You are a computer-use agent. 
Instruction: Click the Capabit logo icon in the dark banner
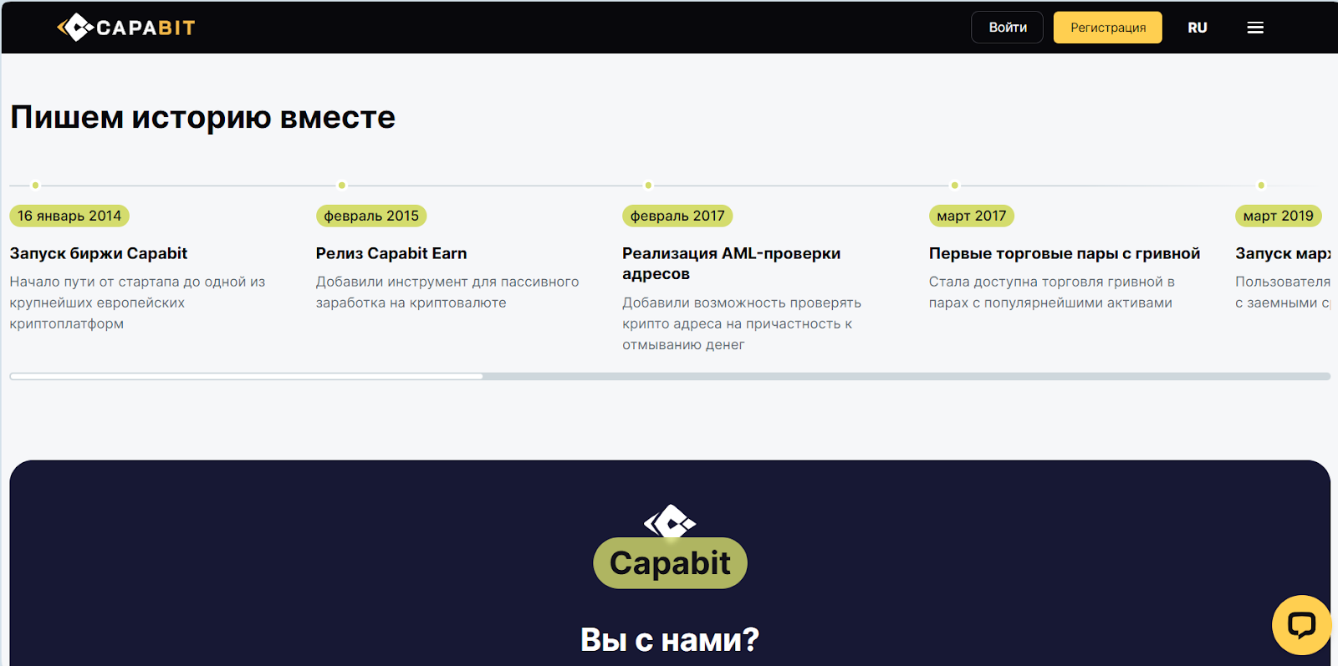(x=670, y=521)
